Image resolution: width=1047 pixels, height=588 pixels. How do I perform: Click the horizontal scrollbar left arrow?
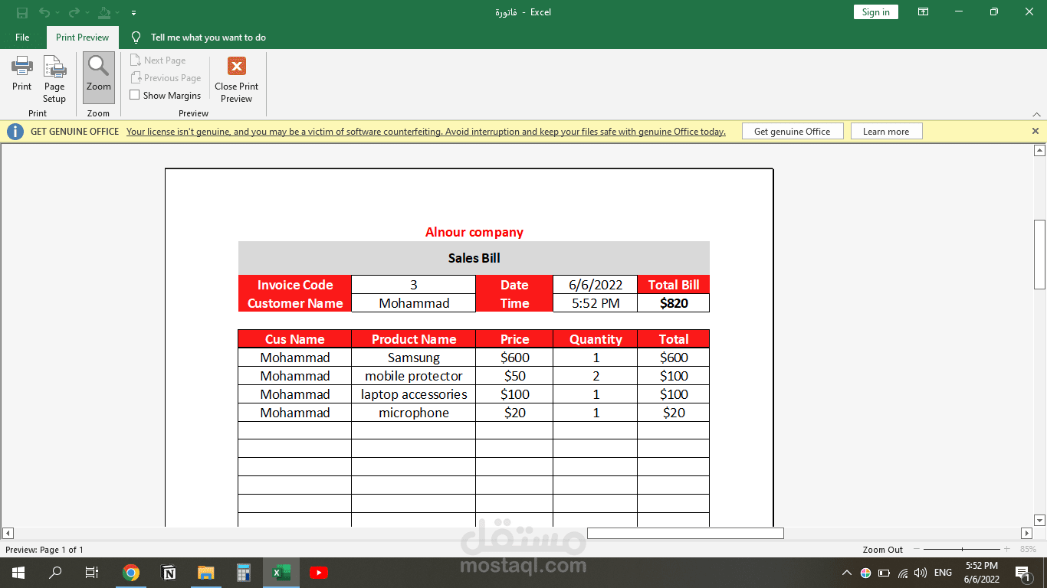[8, 533]
